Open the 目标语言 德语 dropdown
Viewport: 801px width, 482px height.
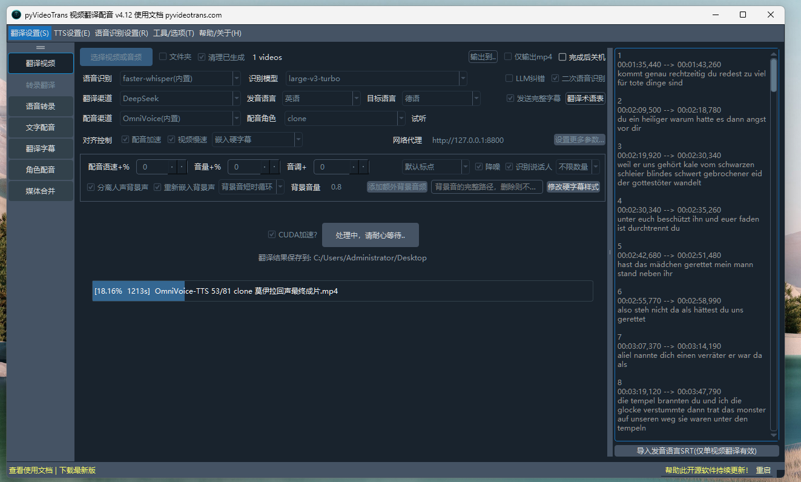pos(441,98)
